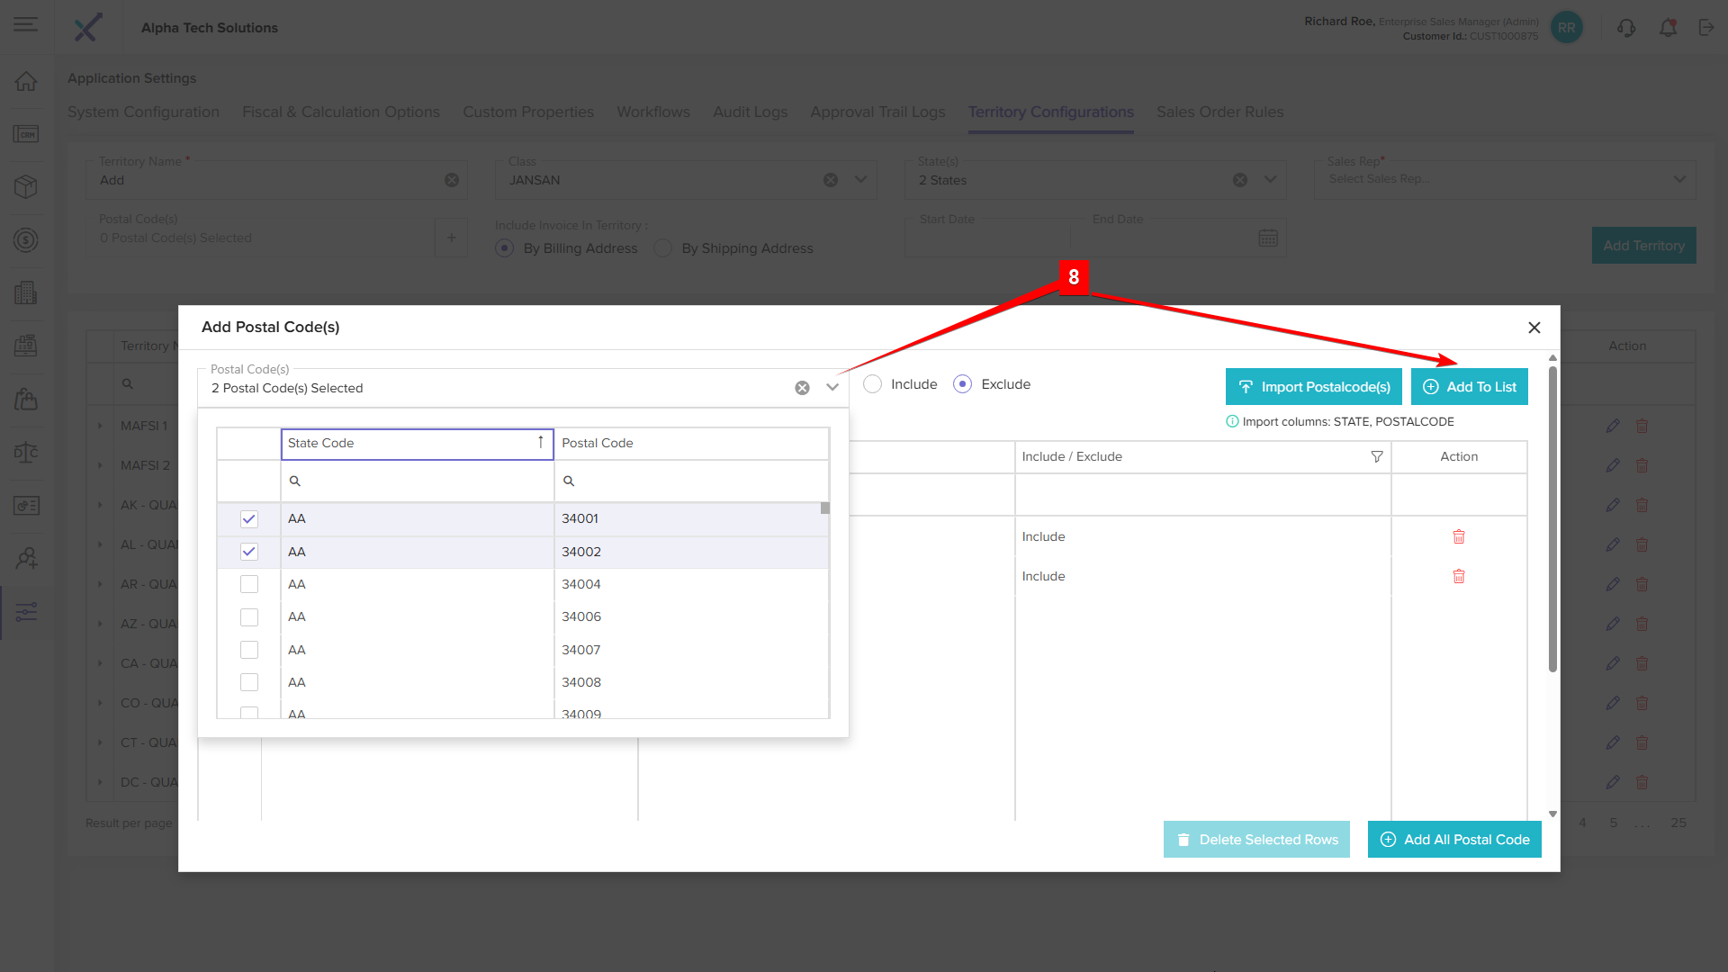Open hamburger menu at top left
The image size is (1728, 972).
coord(26,24)
